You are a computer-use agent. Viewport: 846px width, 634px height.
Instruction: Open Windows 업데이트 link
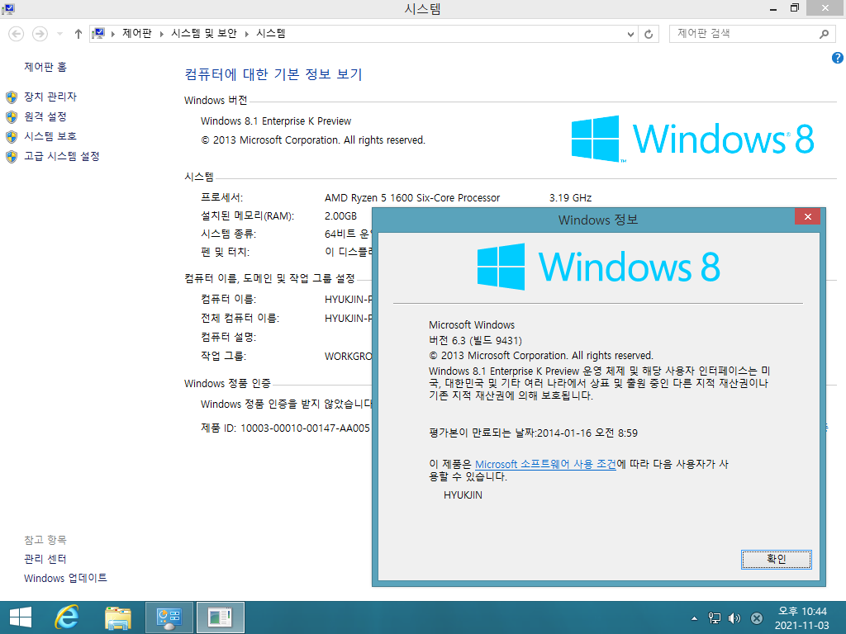pos(65,578)
